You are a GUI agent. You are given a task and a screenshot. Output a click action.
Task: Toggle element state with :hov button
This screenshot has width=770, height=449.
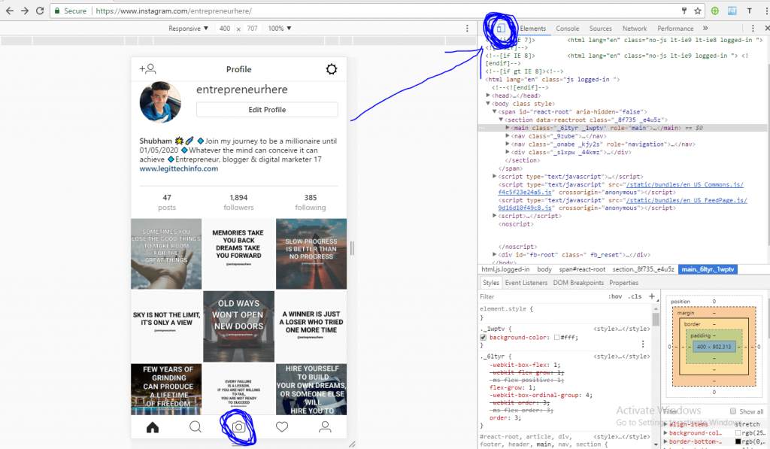point(616,296)
